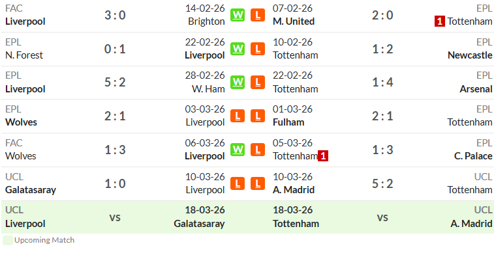Click the Arsenal team name
Screen dimensions: 494x255
476,89
